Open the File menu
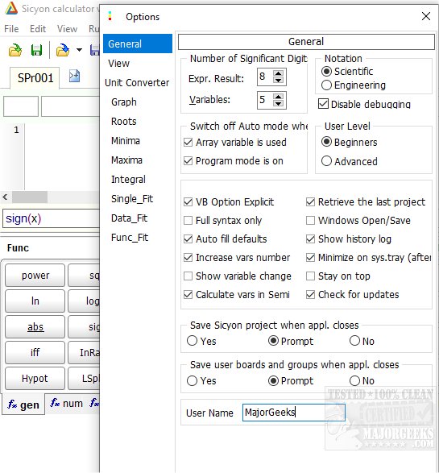 (11, 29)
